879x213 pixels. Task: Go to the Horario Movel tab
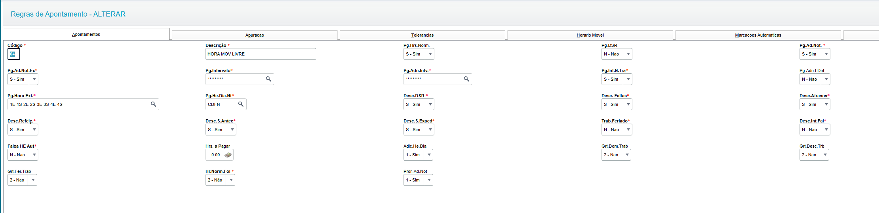(590, 35)
